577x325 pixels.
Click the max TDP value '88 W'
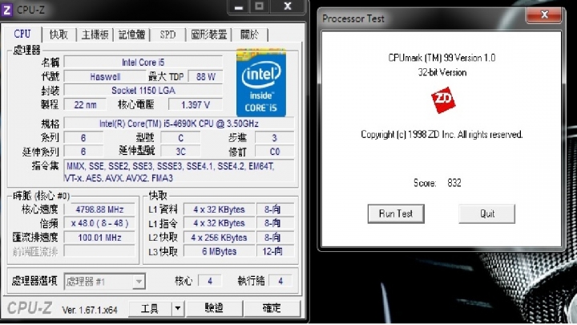(x=206, y=77)
